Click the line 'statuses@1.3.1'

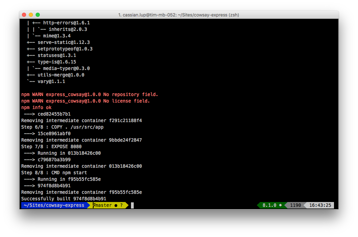(57, 55)
